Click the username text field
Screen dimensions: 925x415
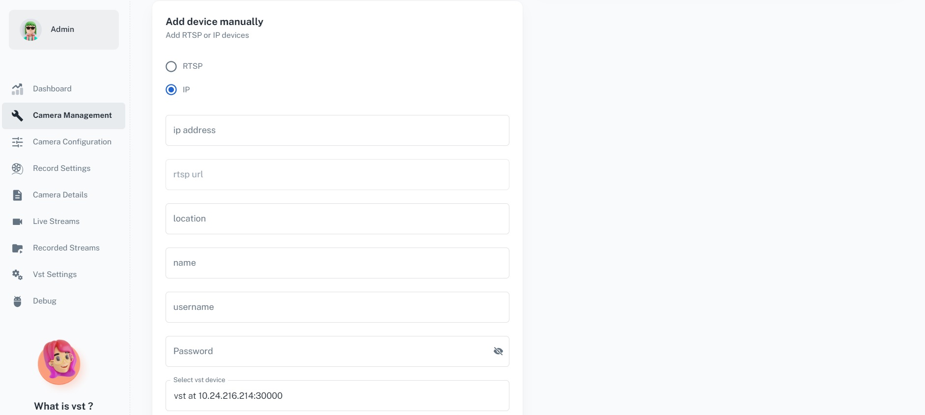337,307
